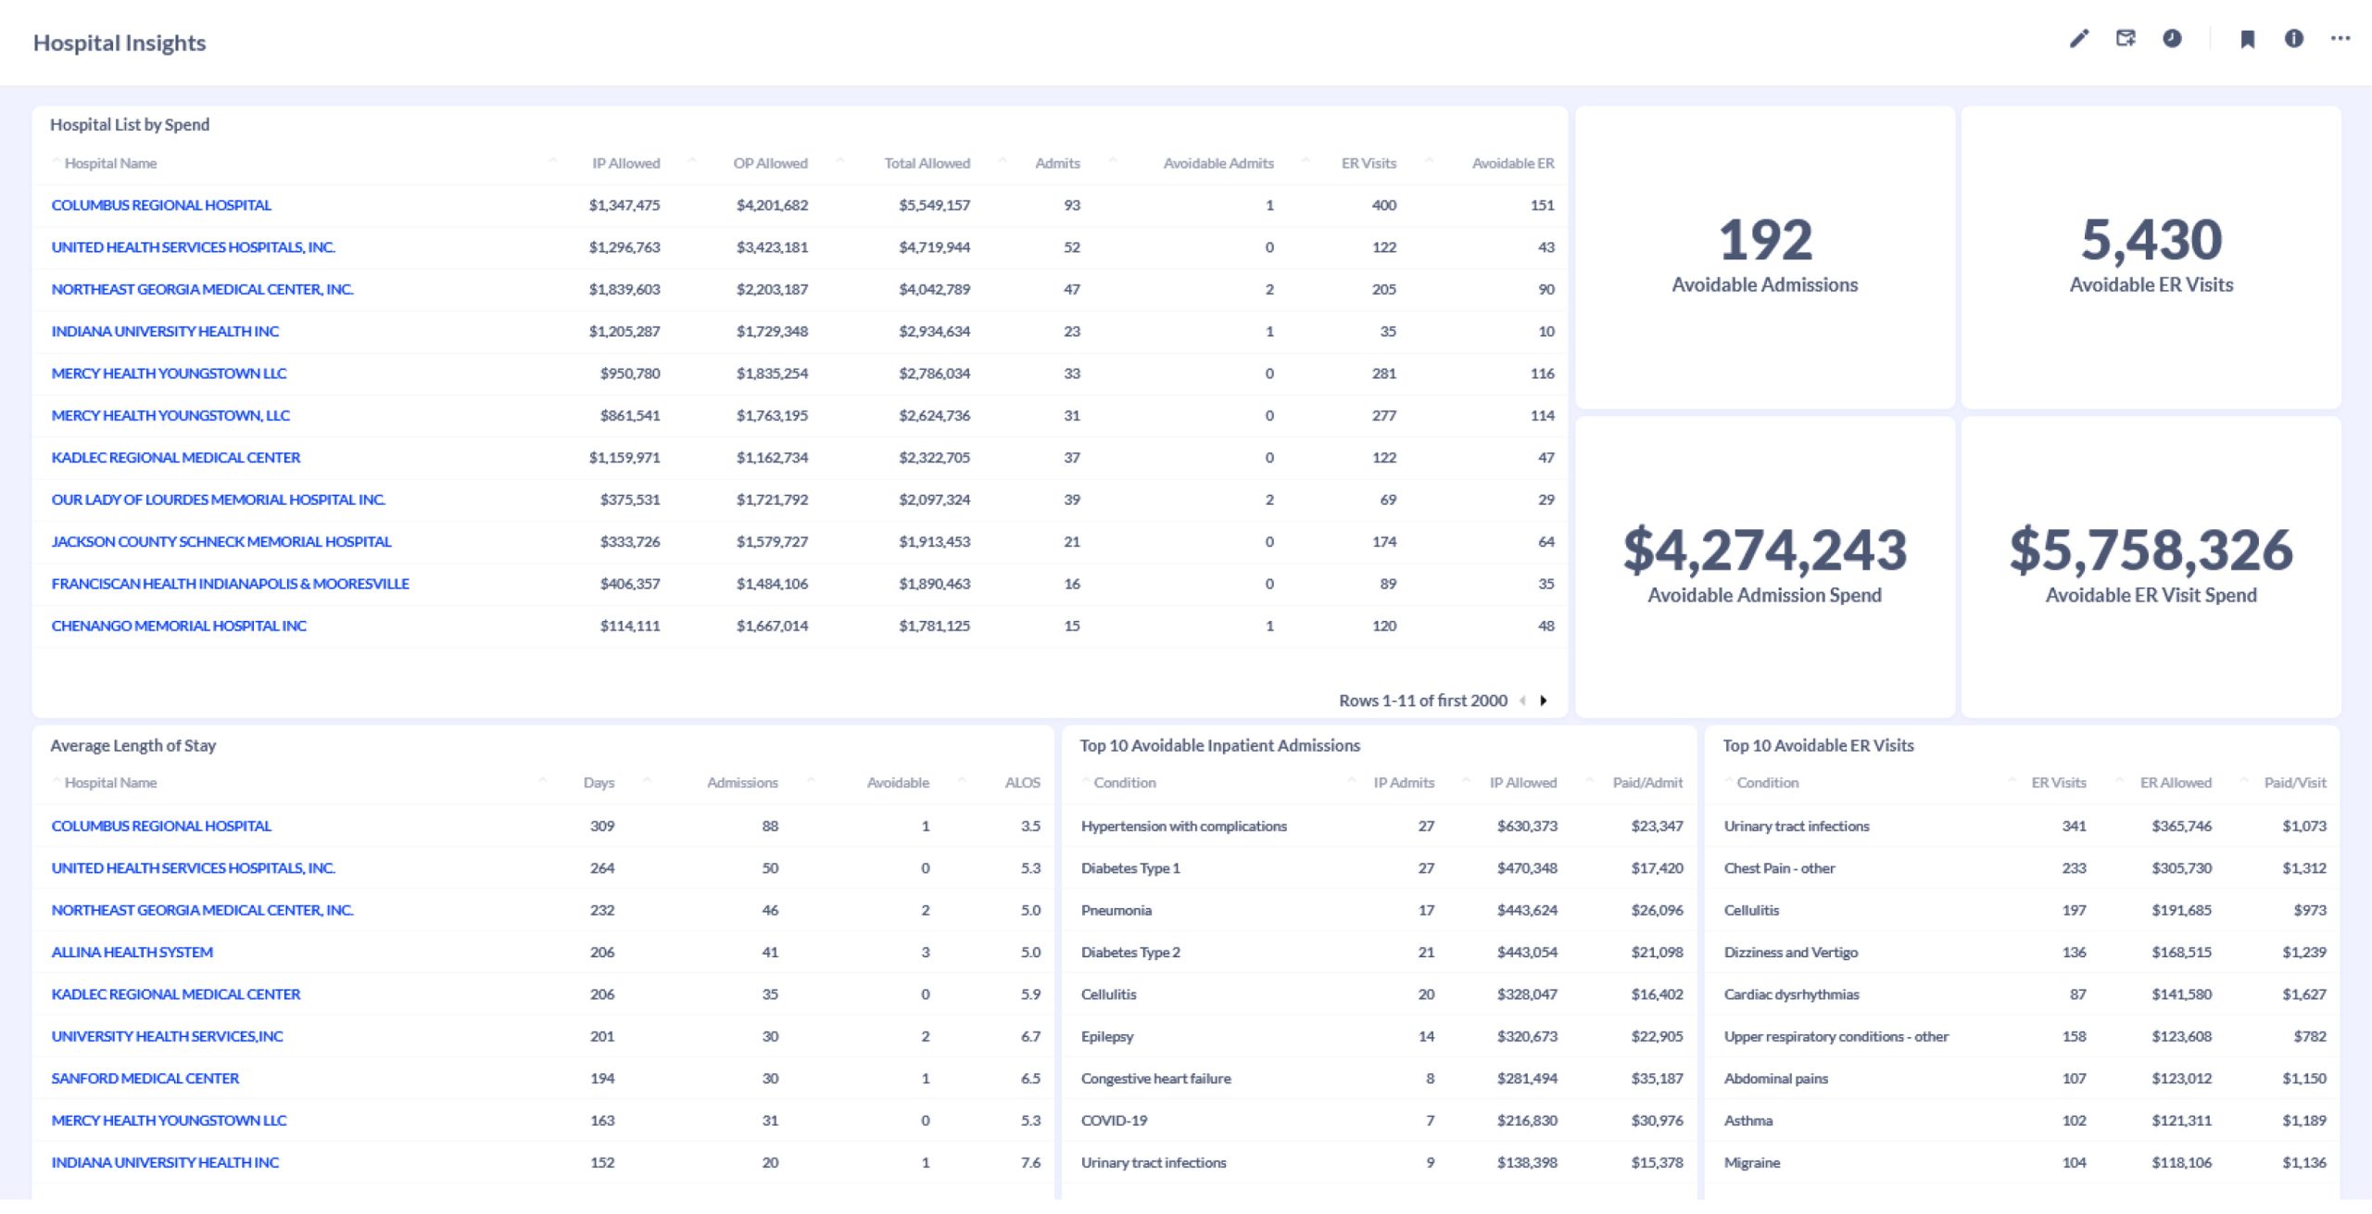Bookmark this dashboard
Viewport: 2372px width, 1214px height.
(x=2247, y=39)
